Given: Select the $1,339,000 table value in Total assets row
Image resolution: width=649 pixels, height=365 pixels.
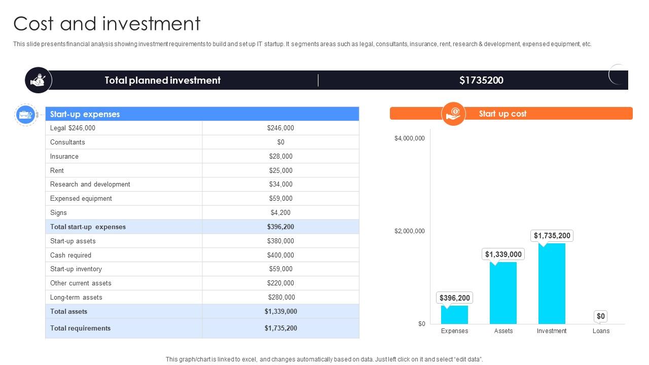Looking at the screenshot, I should tap(281, 312).
